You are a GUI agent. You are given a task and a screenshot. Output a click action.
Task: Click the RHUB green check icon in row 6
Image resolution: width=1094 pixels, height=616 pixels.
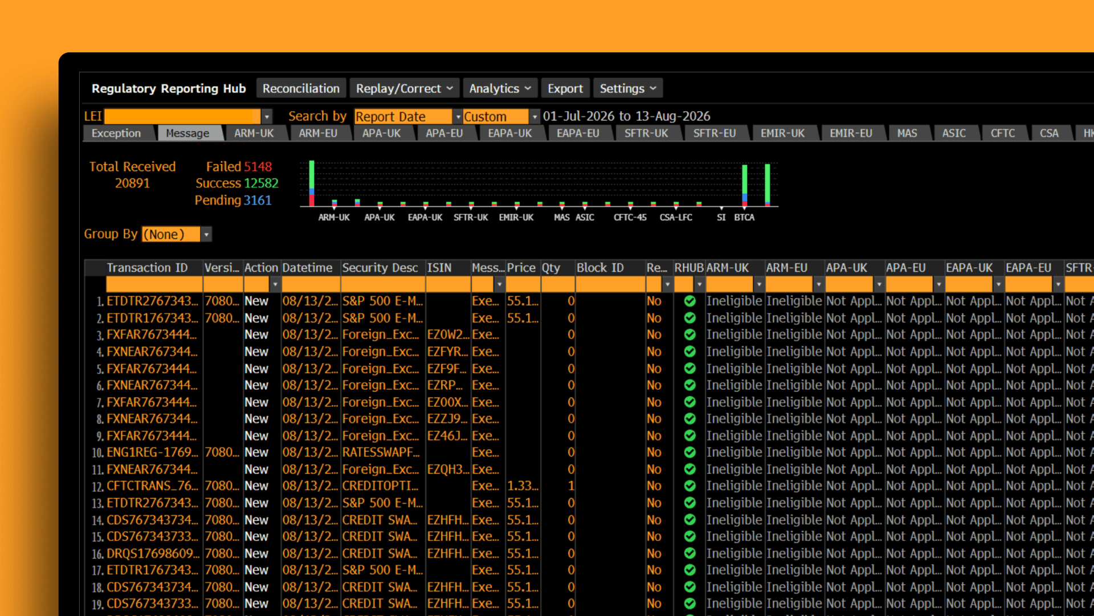[689, 385]
